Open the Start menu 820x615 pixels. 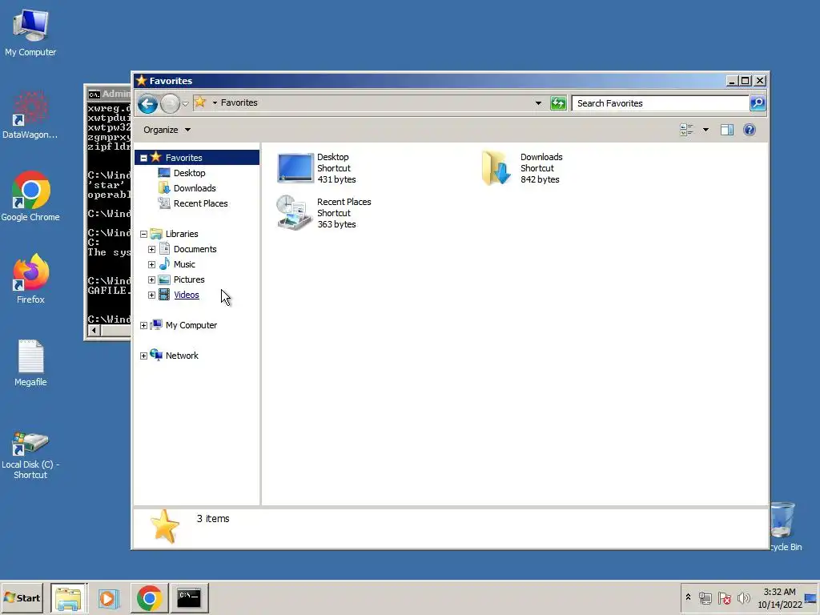(x=22, y=597)
